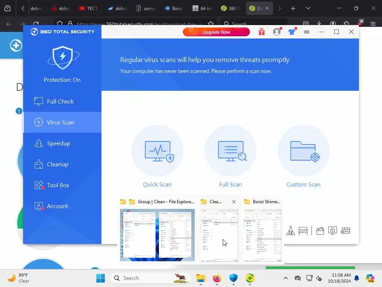Click the Upgrade Now button

216,32
